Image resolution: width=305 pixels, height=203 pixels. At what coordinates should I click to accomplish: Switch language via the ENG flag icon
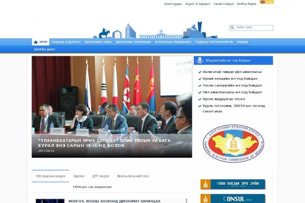click(266, 2)
